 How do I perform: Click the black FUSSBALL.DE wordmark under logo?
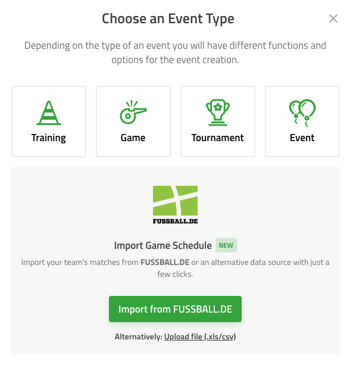click(175, 221)
